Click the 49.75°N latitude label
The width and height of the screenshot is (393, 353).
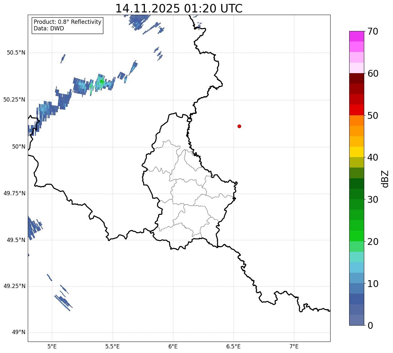[14, 193]
